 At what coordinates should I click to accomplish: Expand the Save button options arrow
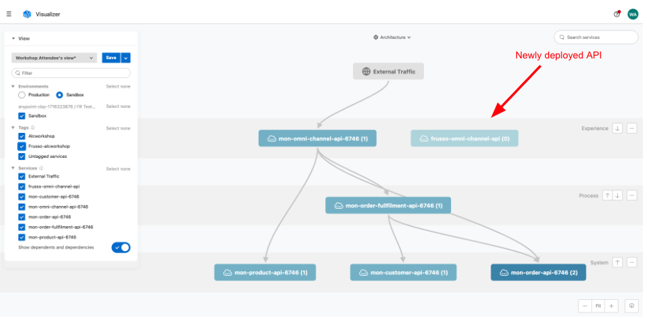click(x=126, y=58)
